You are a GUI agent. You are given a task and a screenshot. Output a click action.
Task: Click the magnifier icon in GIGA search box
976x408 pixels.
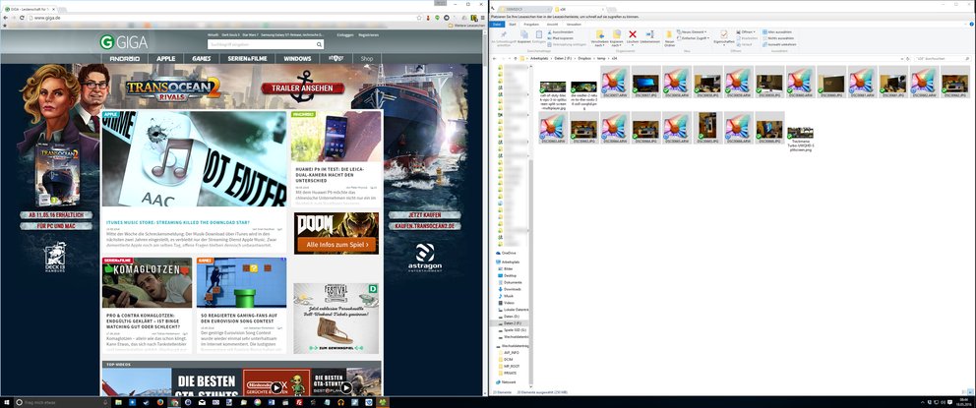320,44
